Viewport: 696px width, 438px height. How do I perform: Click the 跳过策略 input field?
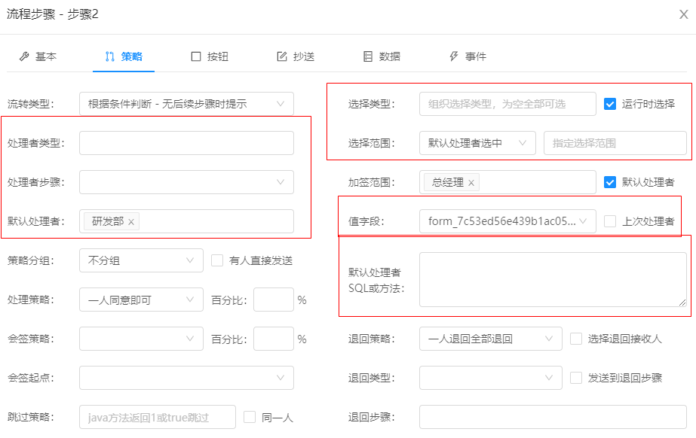click(158, 417)
